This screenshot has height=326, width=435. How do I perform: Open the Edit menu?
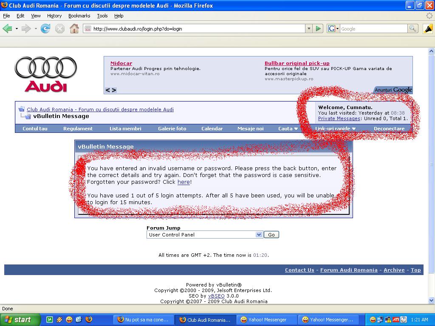pos(20,16)
